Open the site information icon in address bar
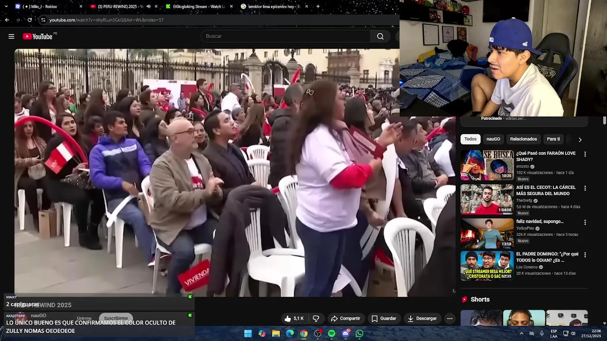The height and width of the screenshot is (341, 607). pyautogui.click(x=43, y=20)
